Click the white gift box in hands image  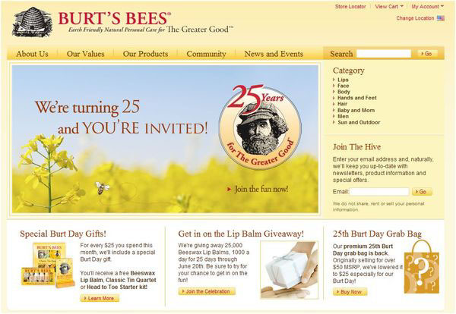[290, 270]
